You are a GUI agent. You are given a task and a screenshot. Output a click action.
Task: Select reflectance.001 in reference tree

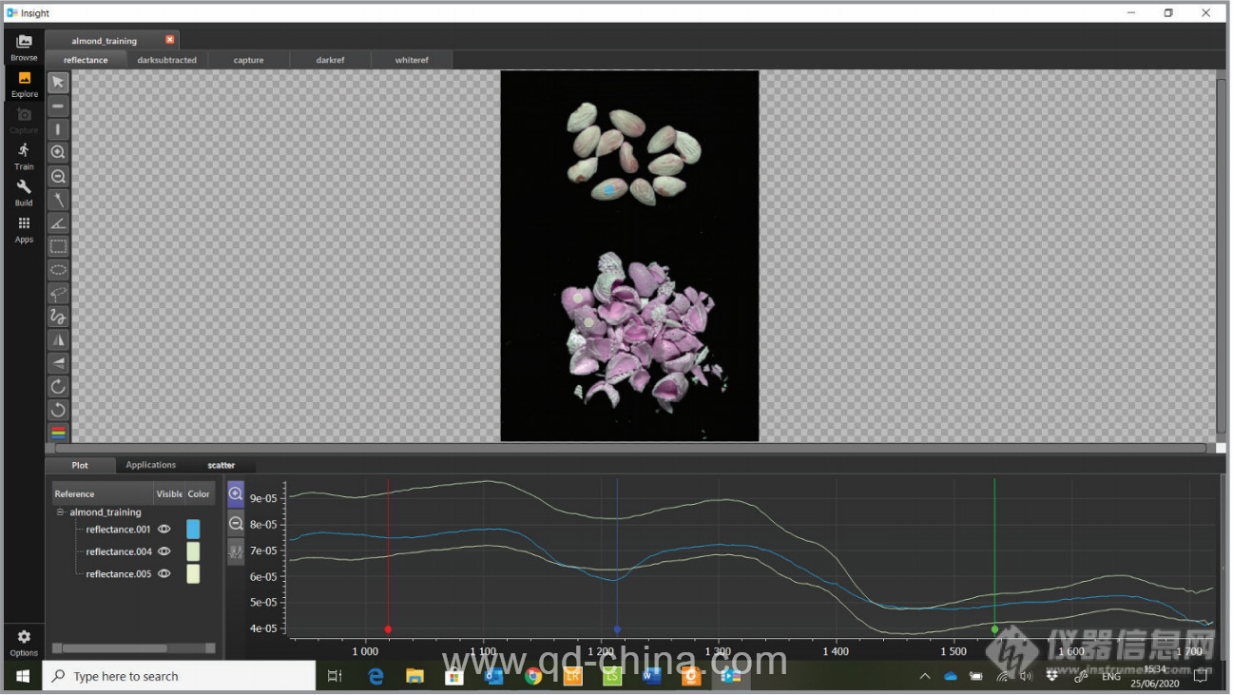click(118, 530)
